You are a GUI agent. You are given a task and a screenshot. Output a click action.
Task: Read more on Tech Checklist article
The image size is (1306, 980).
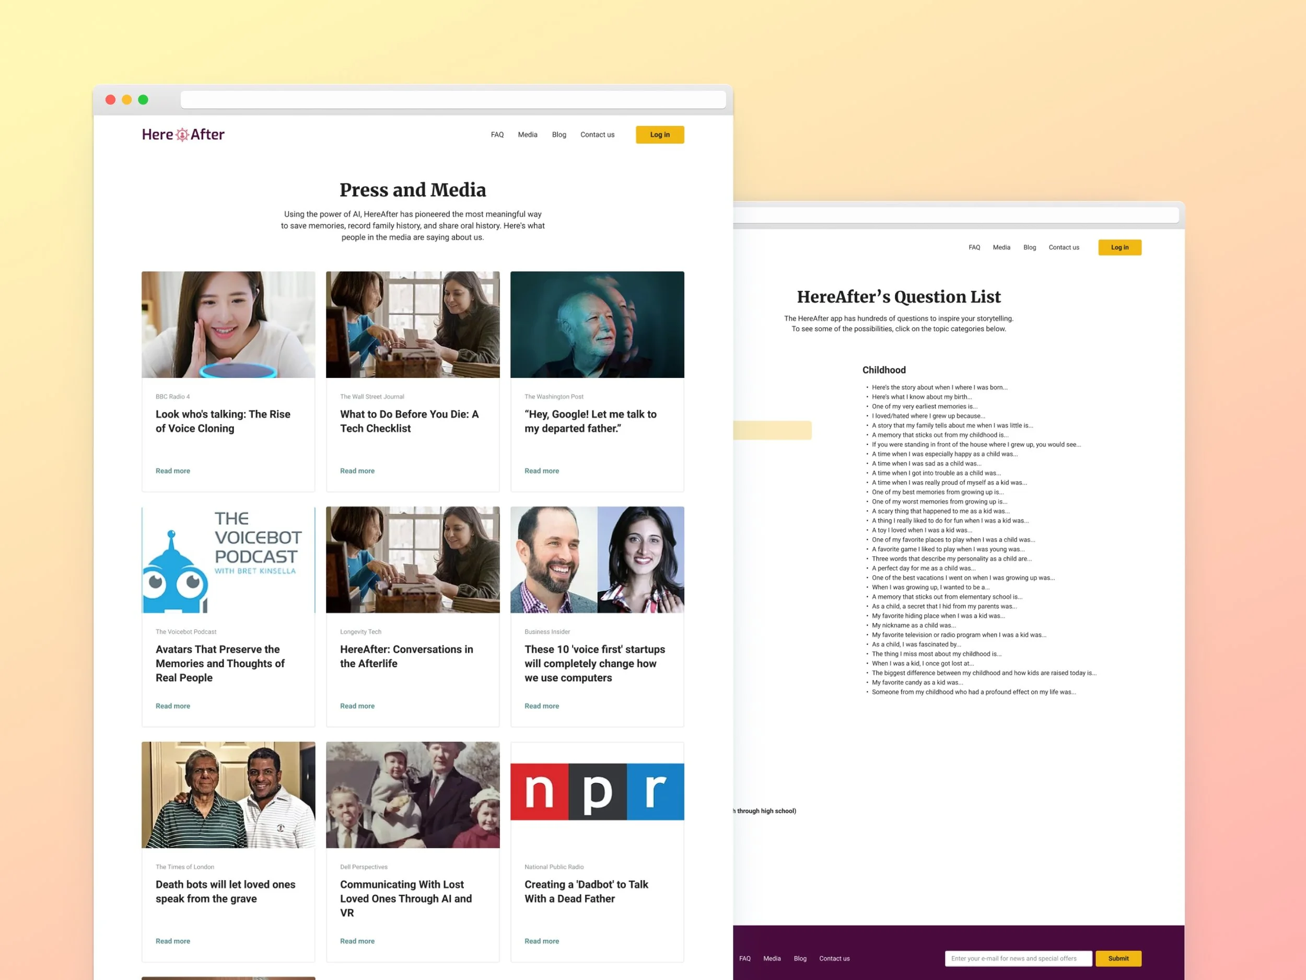point(357,471)
